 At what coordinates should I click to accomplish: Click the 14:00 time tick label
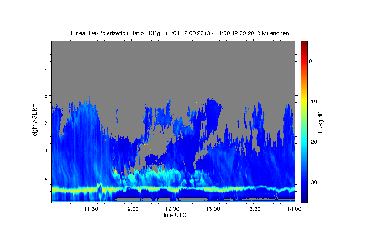click(x=294, y=209)
